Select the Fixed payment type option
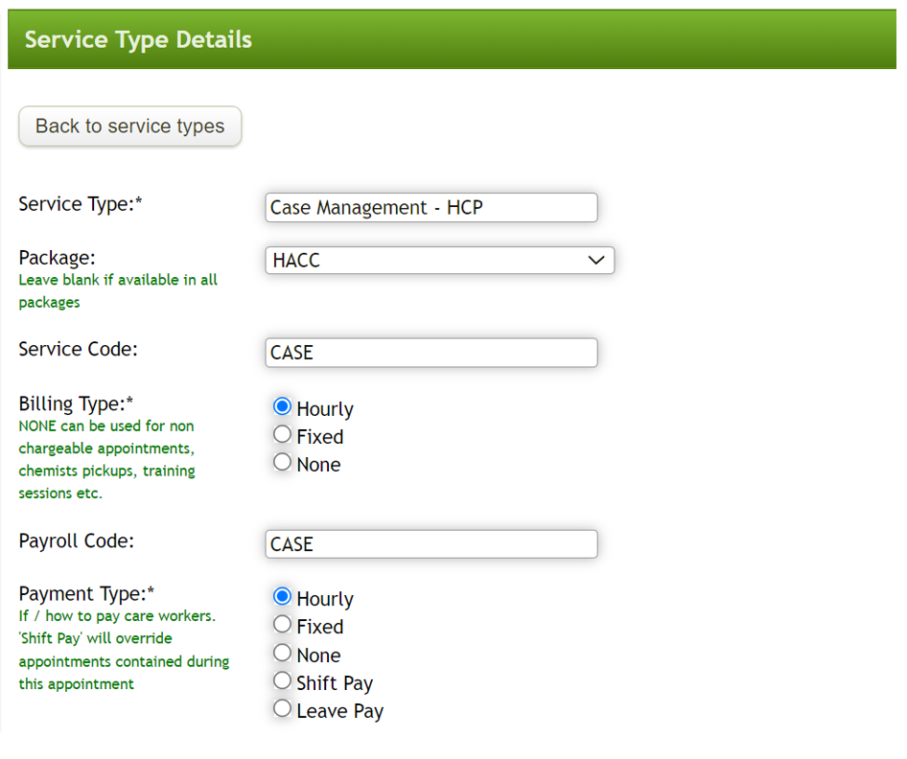 point(283,624)
